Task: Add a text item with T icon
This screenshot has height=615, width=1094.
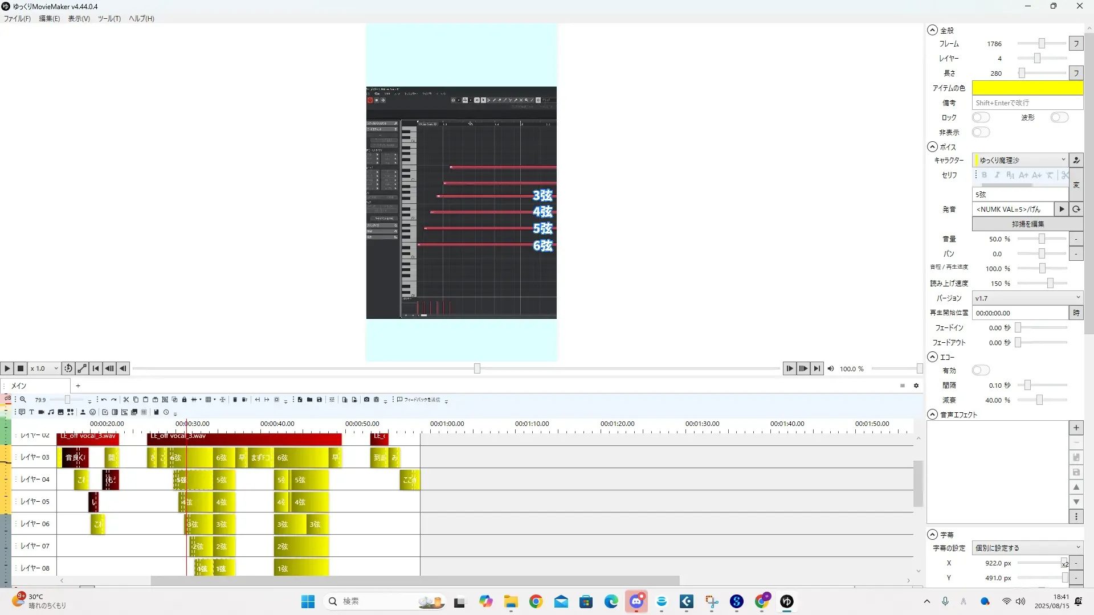Action: [31, 412]
